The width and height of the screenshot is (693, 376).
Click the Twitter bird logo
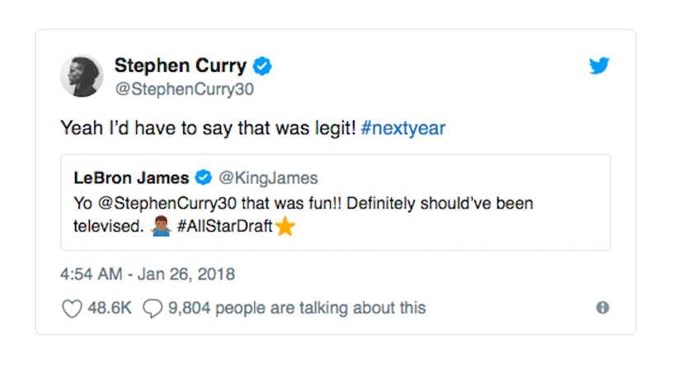coord(599,67)
